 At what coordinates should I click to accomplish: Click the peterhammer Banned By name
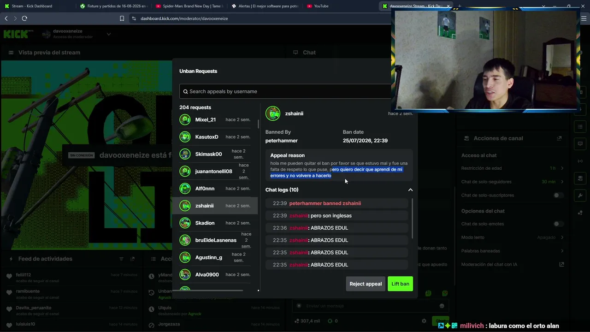282,141
